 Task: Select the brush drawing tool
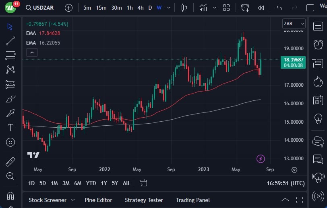pos(10,99)
